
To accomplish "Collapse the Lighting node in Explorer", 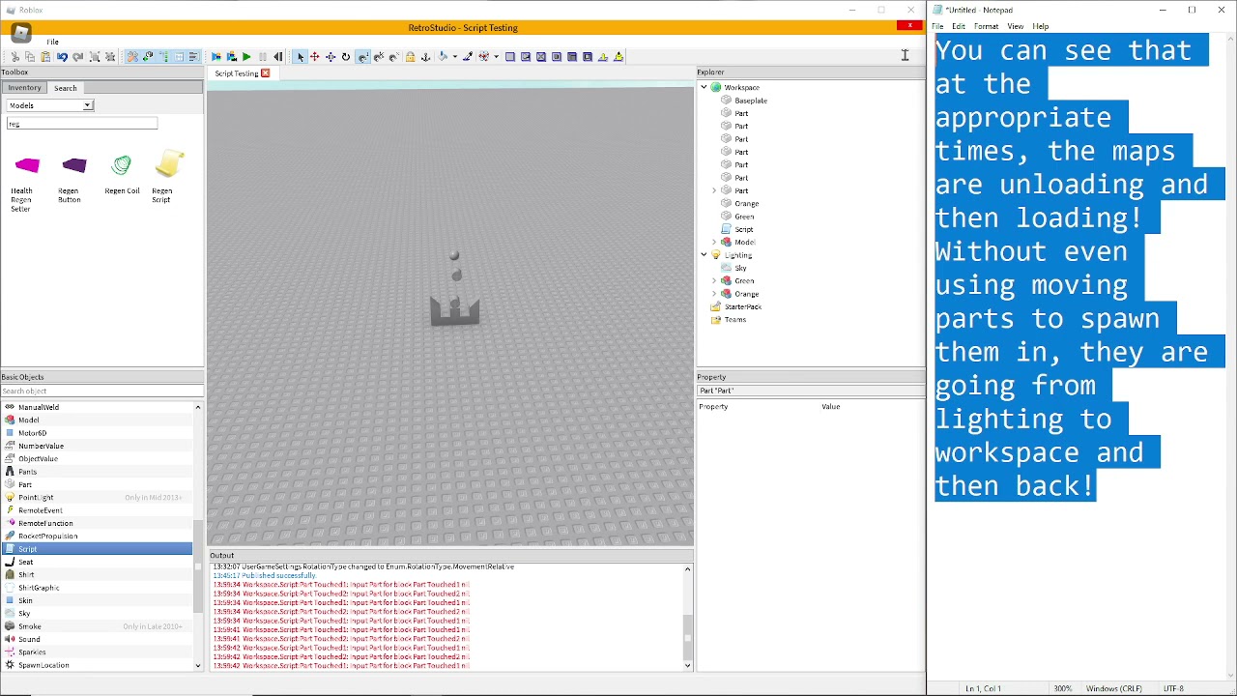I will [704, 255].
